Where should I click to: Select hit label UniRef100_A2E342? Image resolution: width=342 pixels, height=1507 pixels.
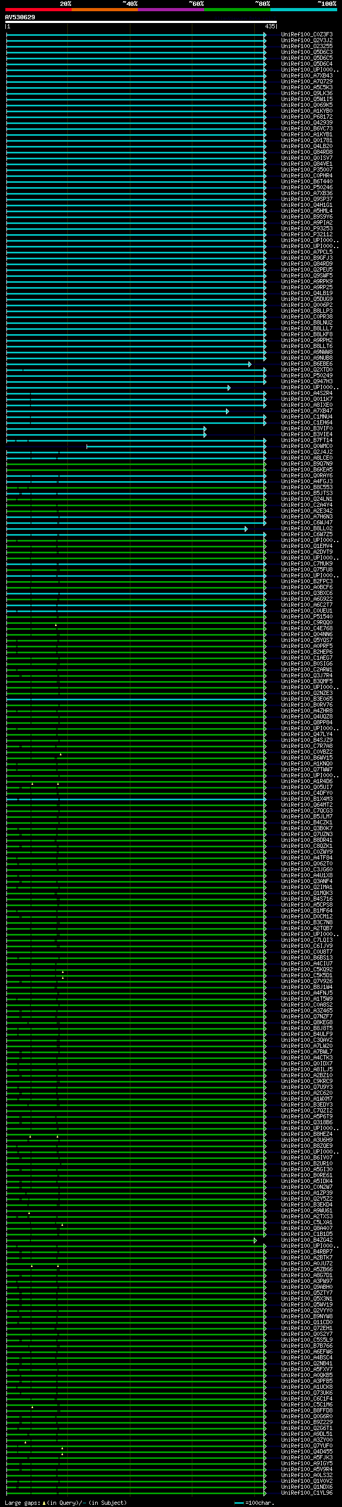pos(307,511)
